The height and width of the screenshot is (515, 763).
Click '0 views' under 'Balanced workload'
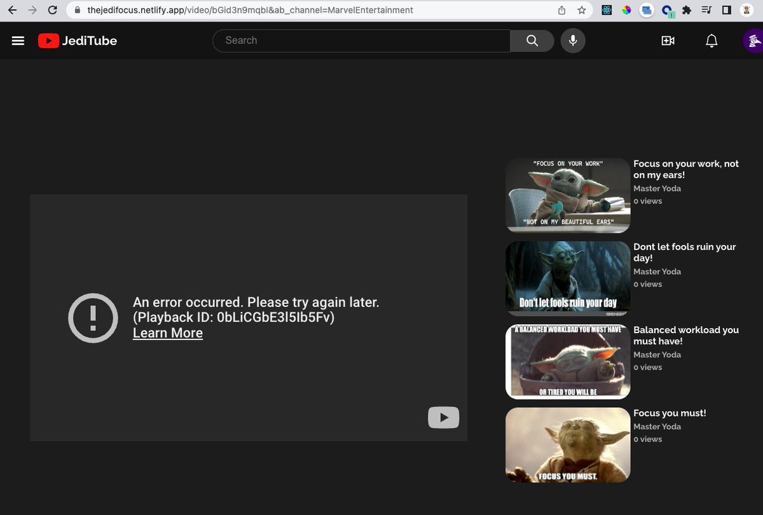coord(647,368)
